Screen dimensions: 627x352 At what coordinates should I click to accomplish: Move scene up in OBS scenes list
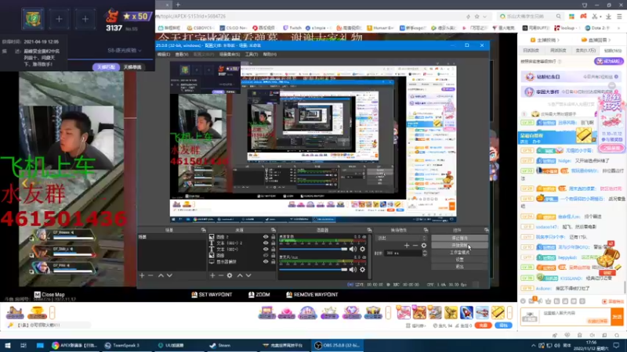pos(161,275)
